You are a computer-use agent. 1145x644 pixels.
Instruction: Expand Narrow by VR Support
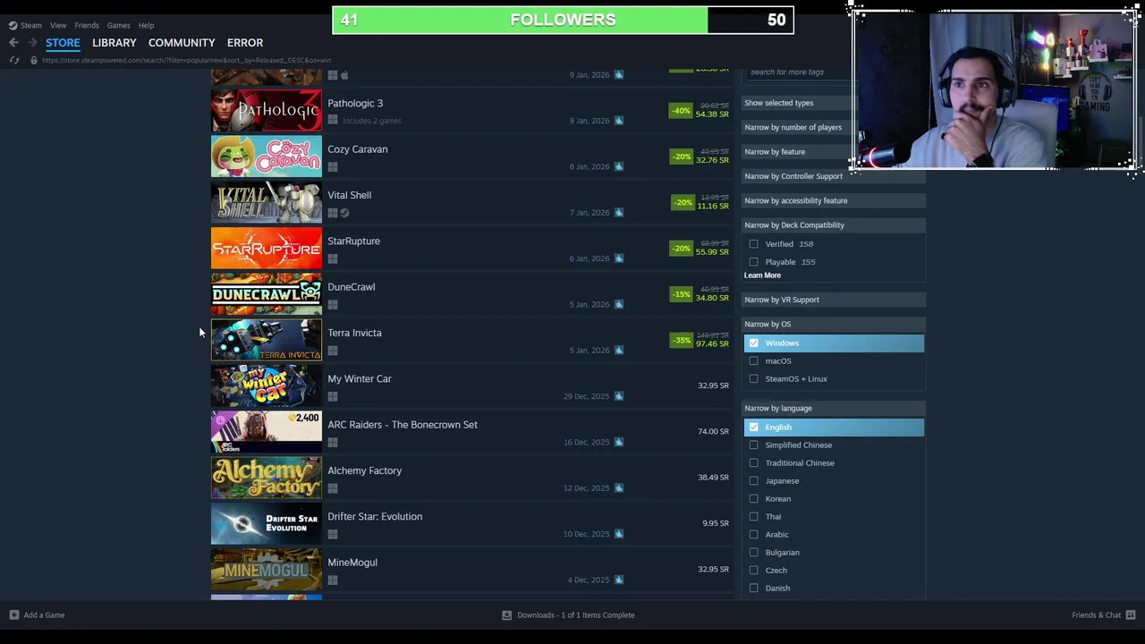tap(833, 300)
